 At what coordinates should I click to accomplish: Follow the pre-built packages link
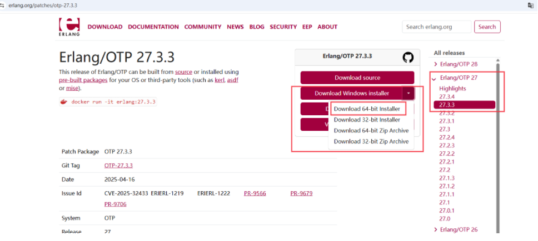pyautogui.click(x=83, y=80)
